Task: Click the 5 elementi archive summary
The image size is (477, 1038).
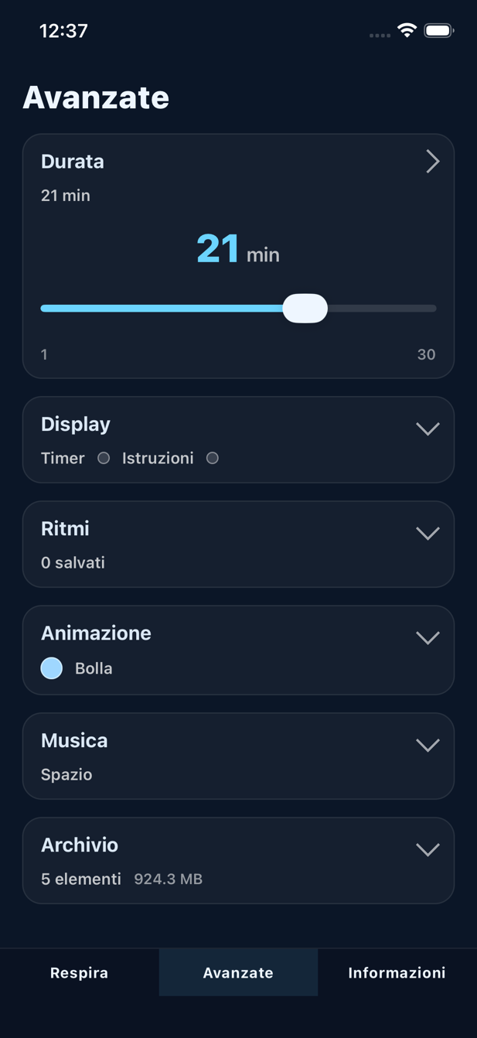Action: coord(81,879)
